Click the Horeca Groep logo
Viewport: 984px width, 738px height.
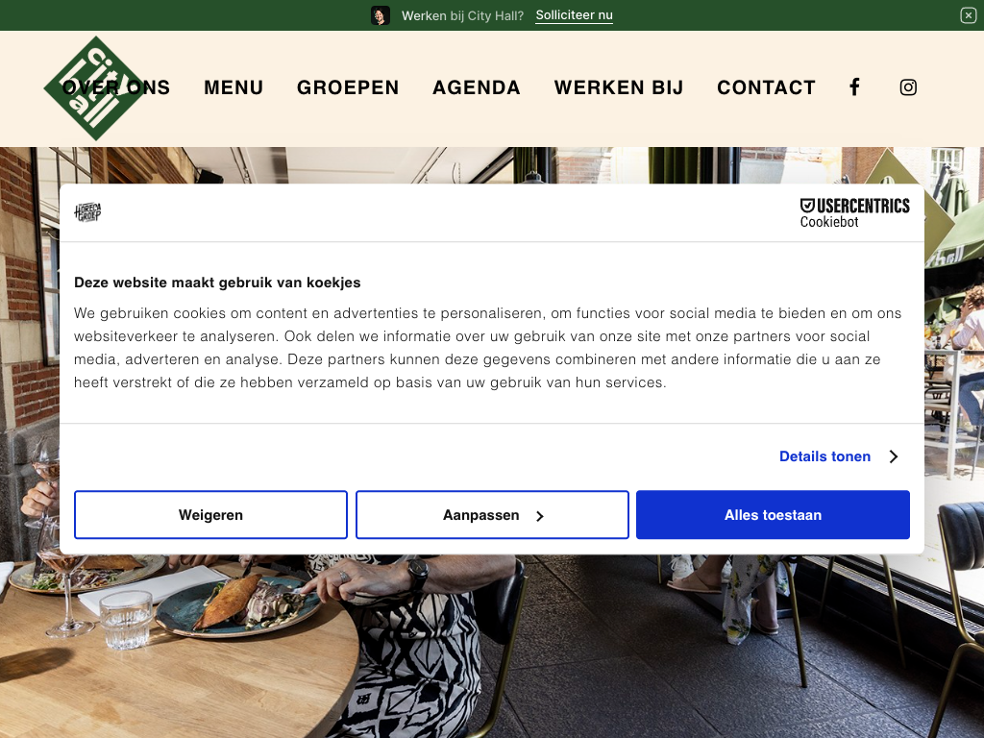[x=87, y=212]
